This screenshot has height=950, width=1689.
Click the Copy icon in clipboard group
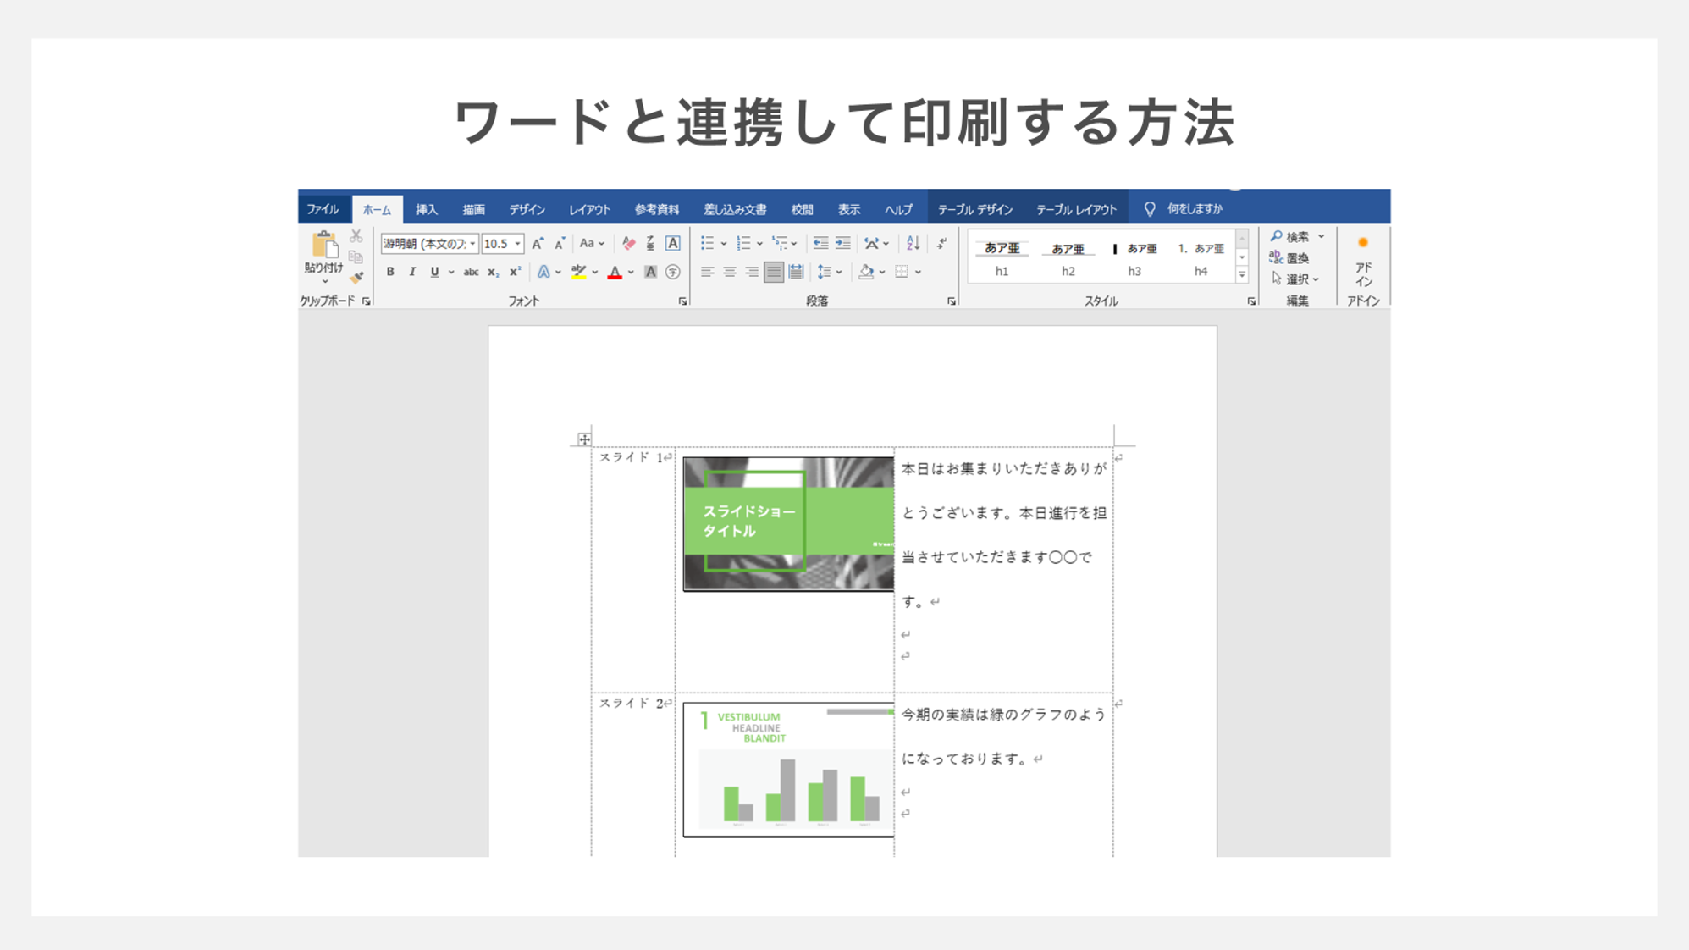356,257
